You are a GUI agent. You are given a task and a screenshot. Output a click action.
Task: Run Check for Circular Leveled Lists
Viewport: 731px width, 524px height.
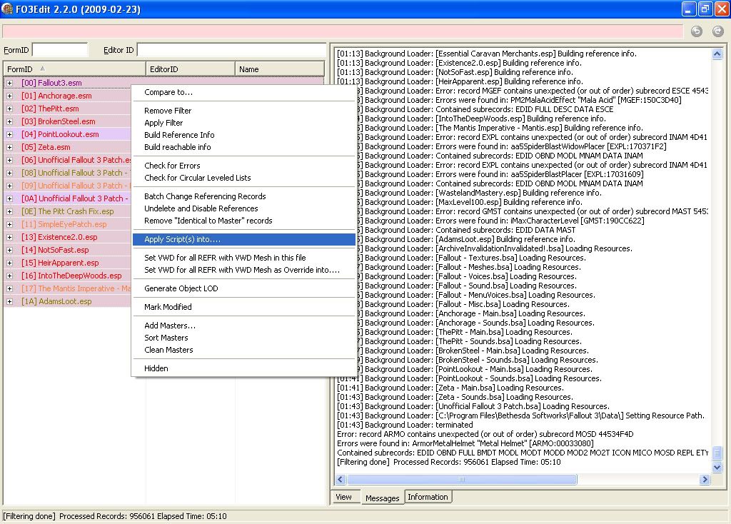pyautogui.click(x=244, y=178)
